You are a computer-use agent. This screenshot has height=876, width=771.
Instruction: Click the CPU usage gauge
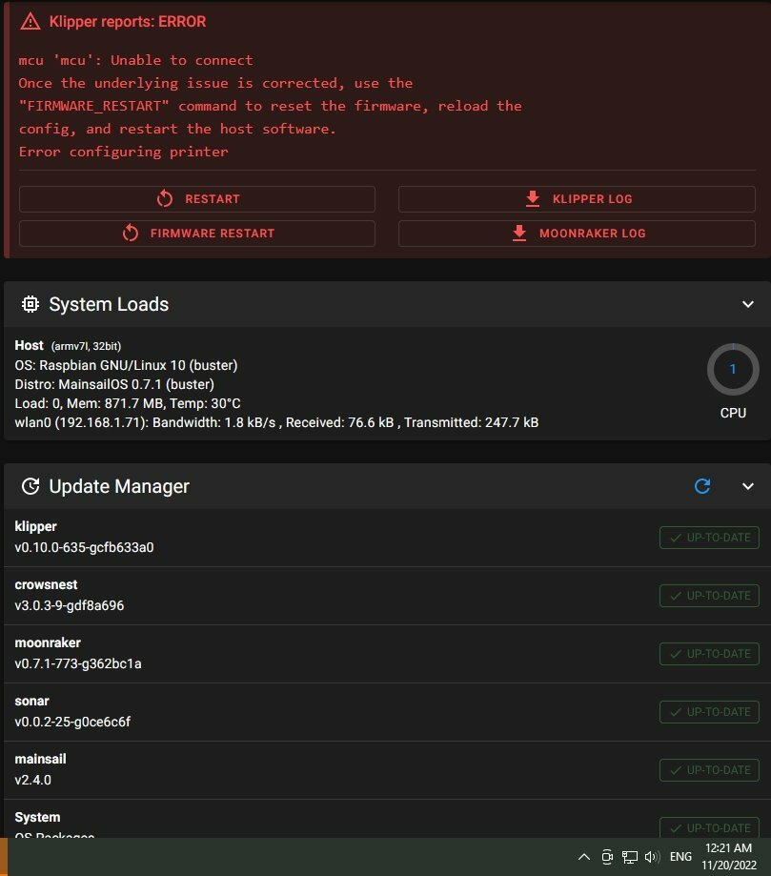(x=733, y=369)
